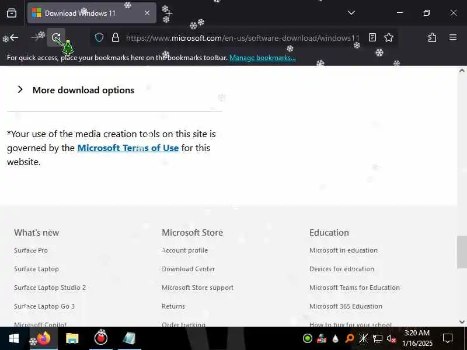The height and width of the screenshot is (350, 467).
Task: Open the extensions puzzle icon
Action: (x=432, y=37)
